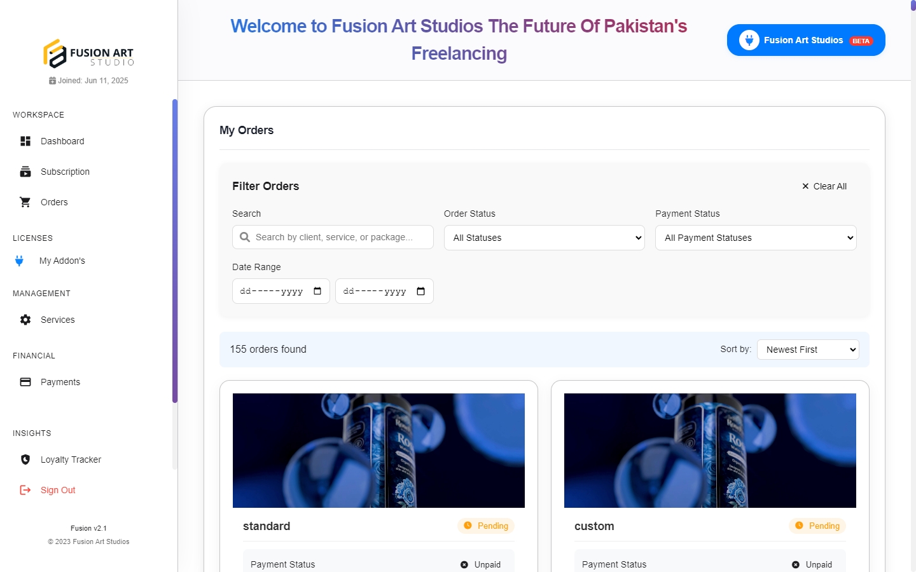
Task: Click the Fusion Art Studios BETA button
Action: click(806, 40)
